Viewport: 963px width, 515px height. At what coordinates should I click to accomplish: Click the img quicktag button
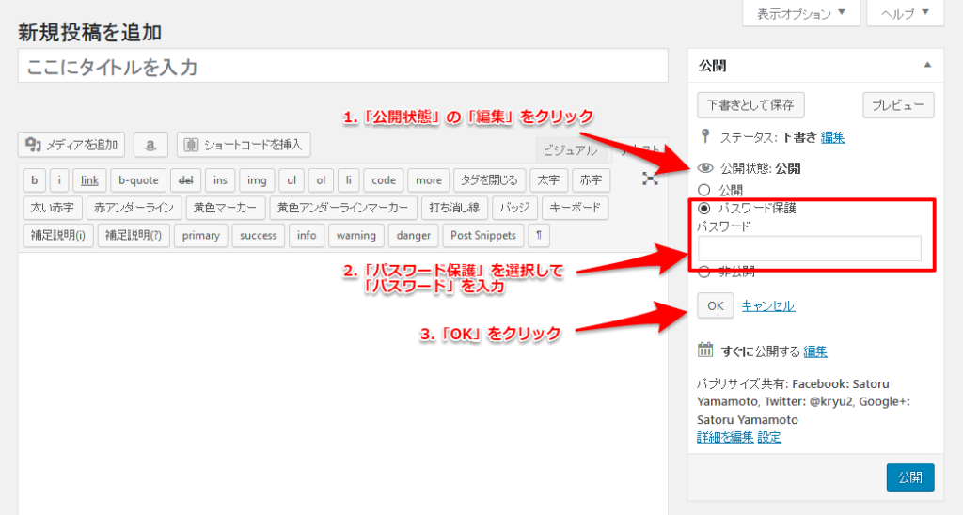point(257,180)
